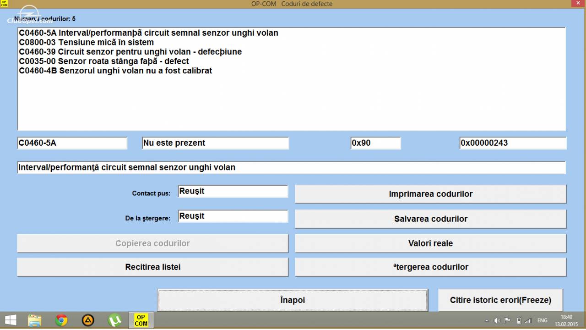
Task: Select fault code C0800-03 Tensiune mică
Action: [x=86, y=43]
